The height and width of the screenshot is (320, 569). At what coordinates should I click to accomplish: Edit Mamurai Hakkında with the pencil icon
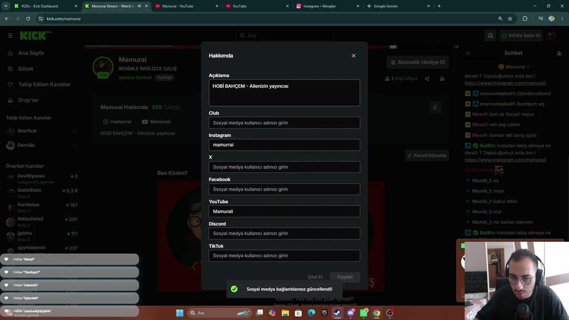pos(435,107)
